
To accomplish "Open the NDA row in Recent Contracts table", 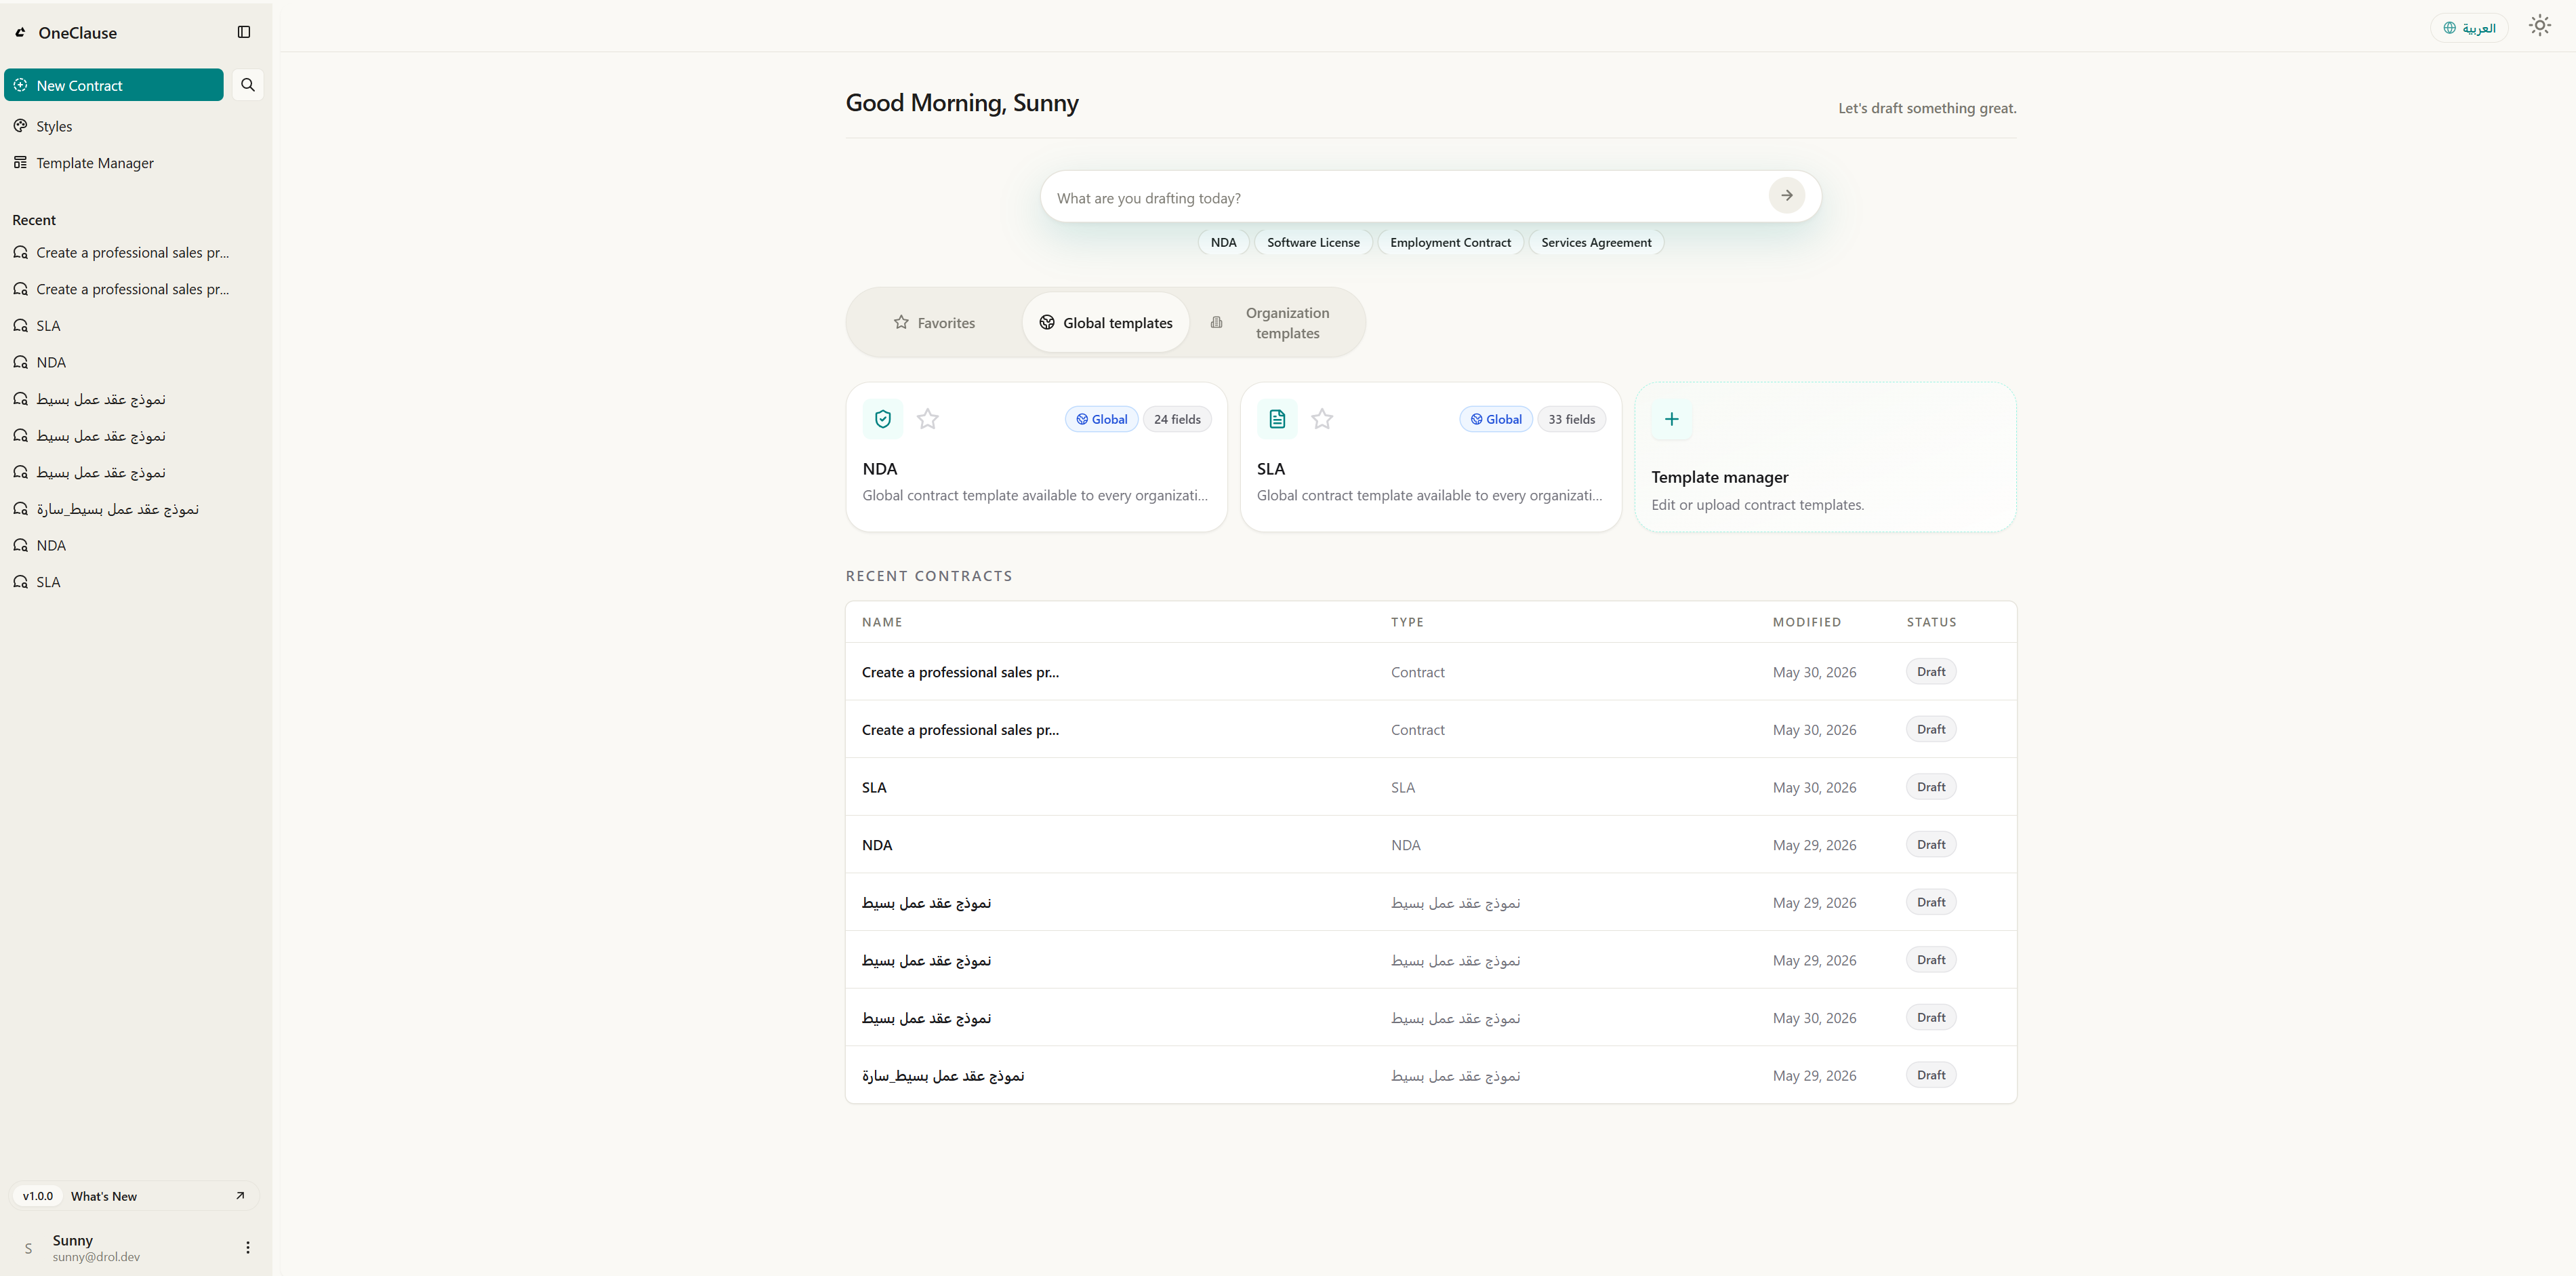I will (1431, 845).
